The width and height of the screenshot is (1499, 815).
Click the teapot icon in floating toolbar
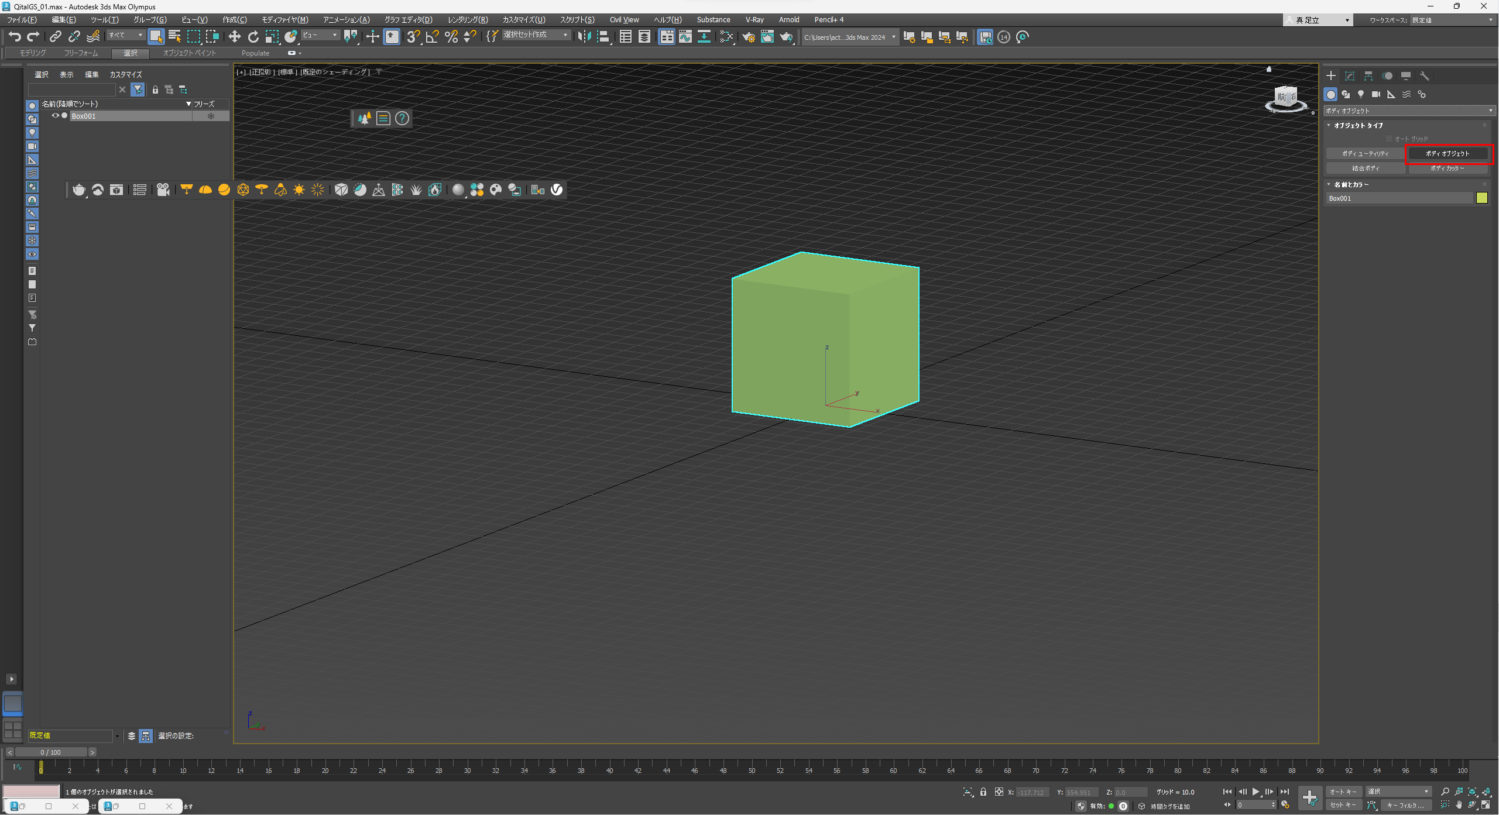[x=78, y=190]
